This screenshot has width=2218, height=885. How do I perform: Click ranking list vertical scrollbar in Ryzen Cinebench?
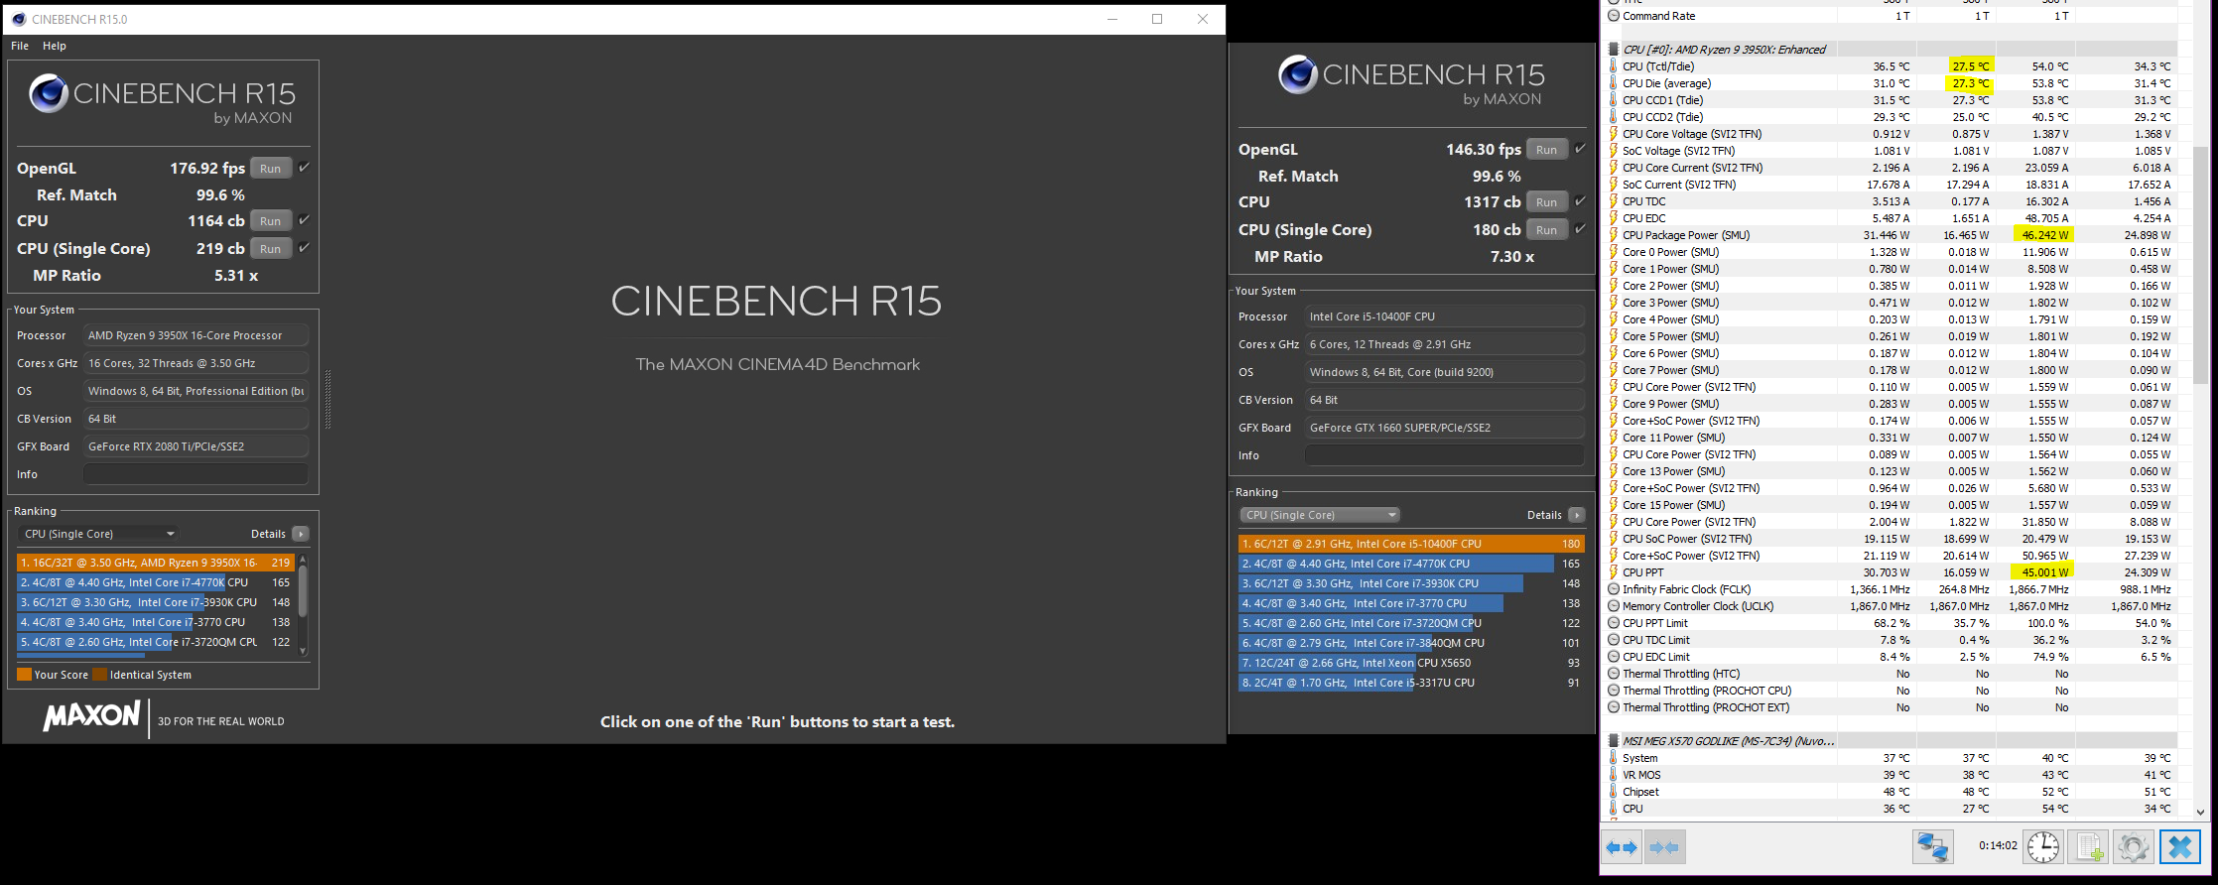[x=303, y=604]
